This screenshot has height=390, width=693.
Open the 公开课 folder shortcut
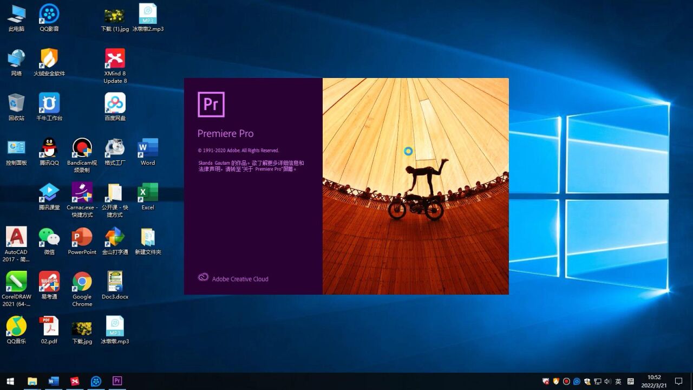tap(115, 199)
